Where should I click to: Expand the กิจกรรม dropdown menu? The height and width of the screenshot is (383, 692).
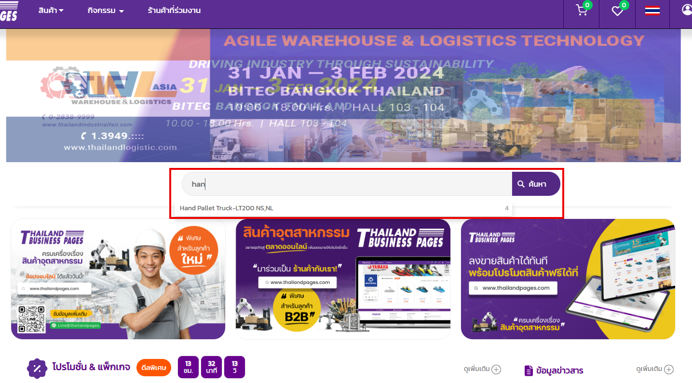click(x=106, y=10)
